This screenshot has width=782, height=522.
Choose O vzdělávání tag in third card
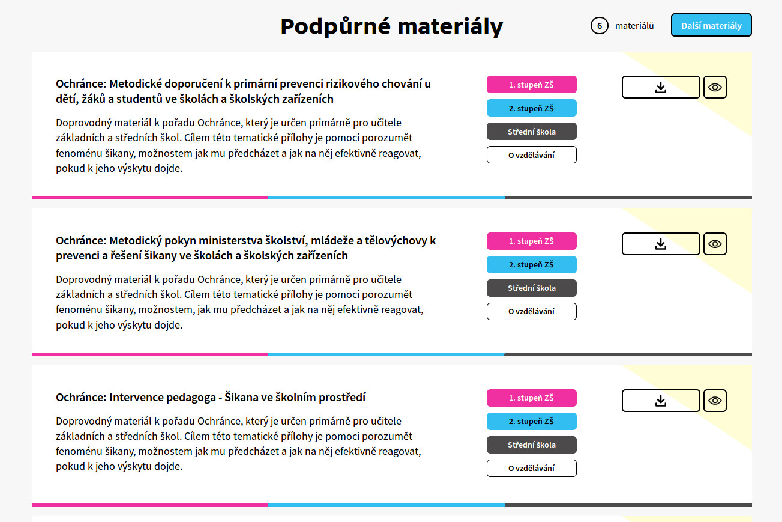click(532, 468)
